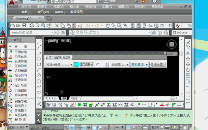
Task: Click the Paste clipboard icon
Action: click(x=68, y=25)
